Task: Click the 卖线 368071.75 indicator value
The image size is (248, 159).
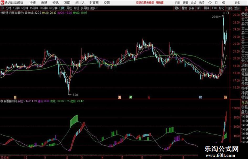Action: 60,101
